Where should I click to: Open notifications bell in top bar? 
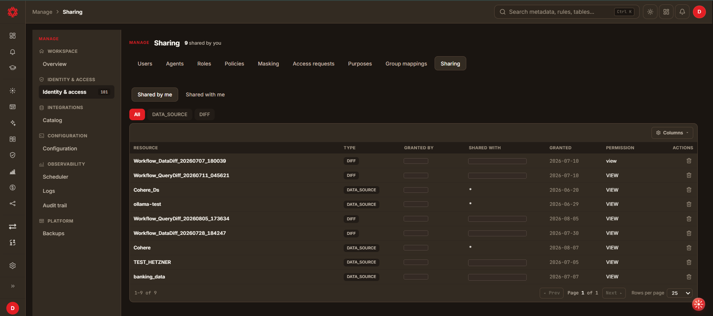click(x=682, y=12)
